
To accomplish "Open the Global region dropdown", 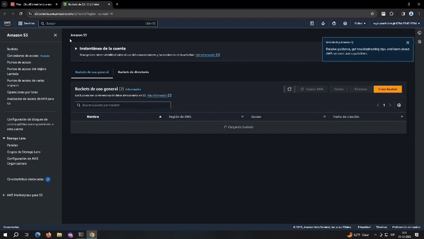I will tap(360, 23).
